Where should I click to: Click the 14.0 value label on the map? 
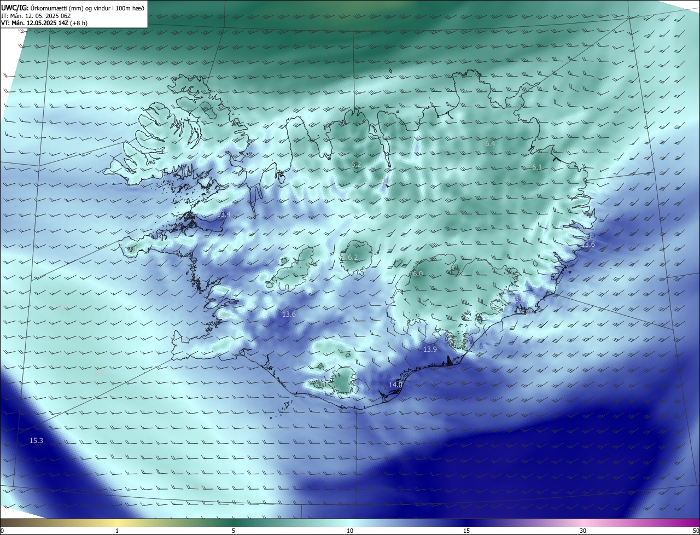pos(395,385)
